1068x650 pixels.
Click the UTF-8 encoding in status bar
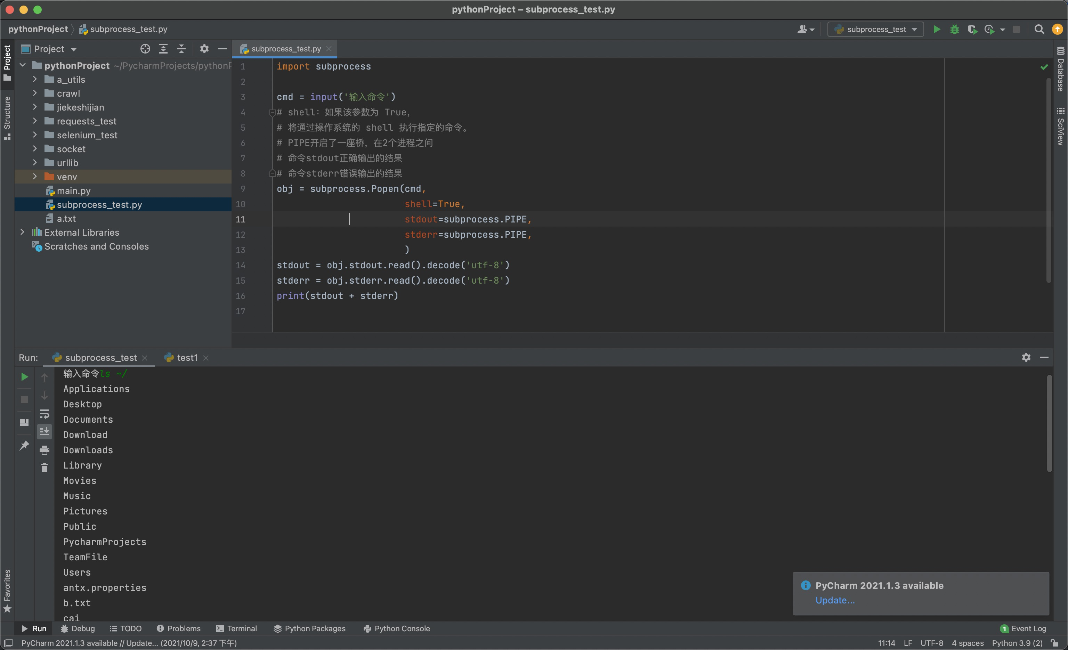(931, 643)
